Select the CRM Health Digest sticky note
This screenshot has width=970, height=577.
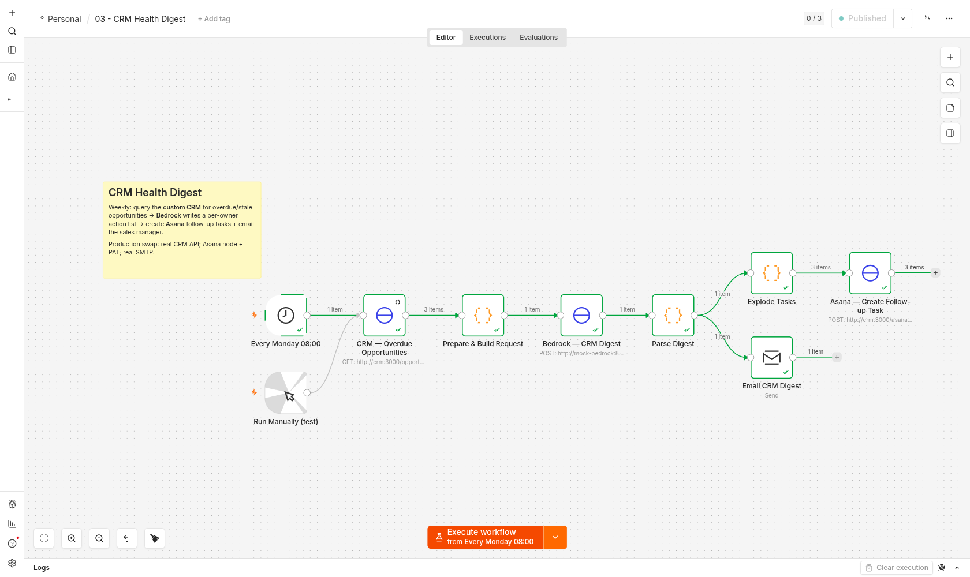point(182,230)
